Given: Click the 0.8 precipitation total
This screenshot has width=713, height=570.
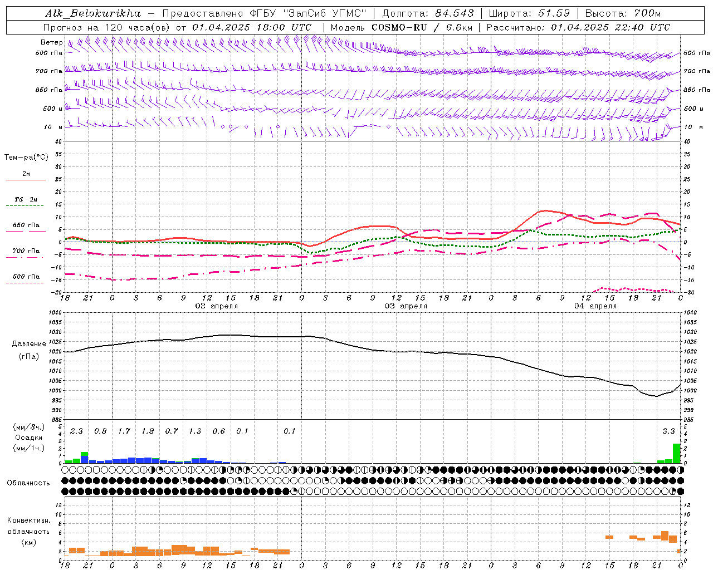Looking at the screenshot, I should pyautogui.click(x=100, y=431).
